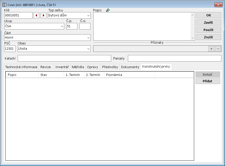The height and width of the screenshot is (166, 225).
Task: Go to the Dokumenty tab
Action: [130, 67]
